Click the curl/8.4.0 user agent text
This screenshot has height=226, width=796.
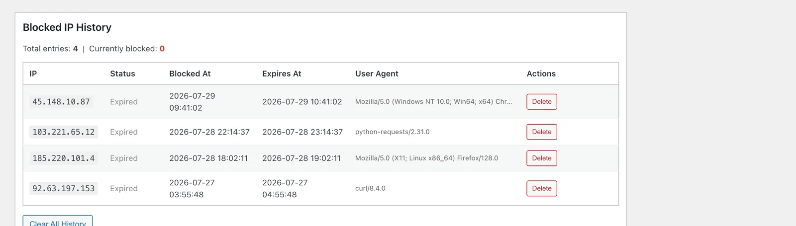click(370, 189)
